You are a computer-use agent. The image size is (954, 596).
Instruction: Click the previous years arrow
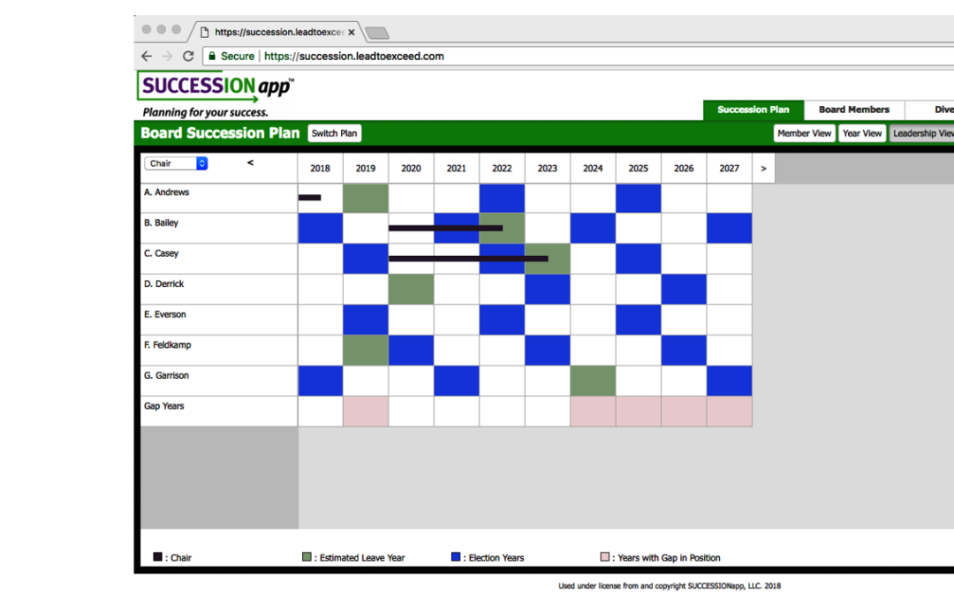coord(250,162)
